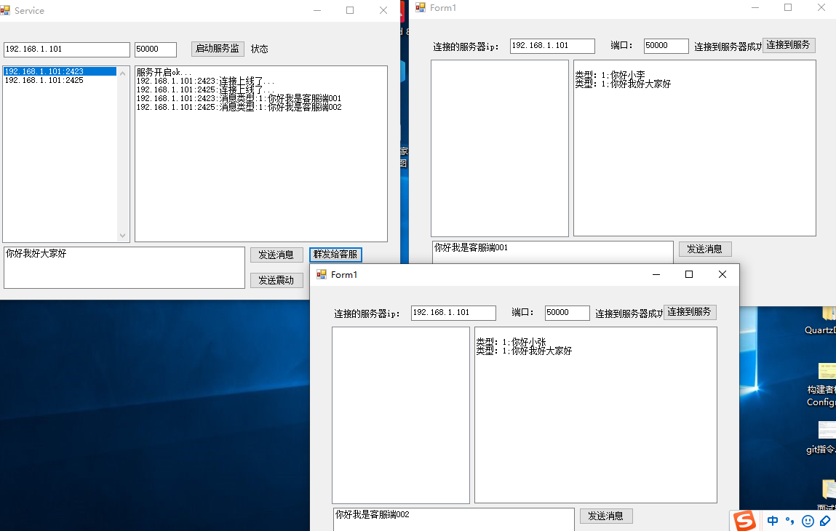The height and width of the screenshot is (531, 836).
Task: Click 发送消息 button in Service window
Action: 276,255
